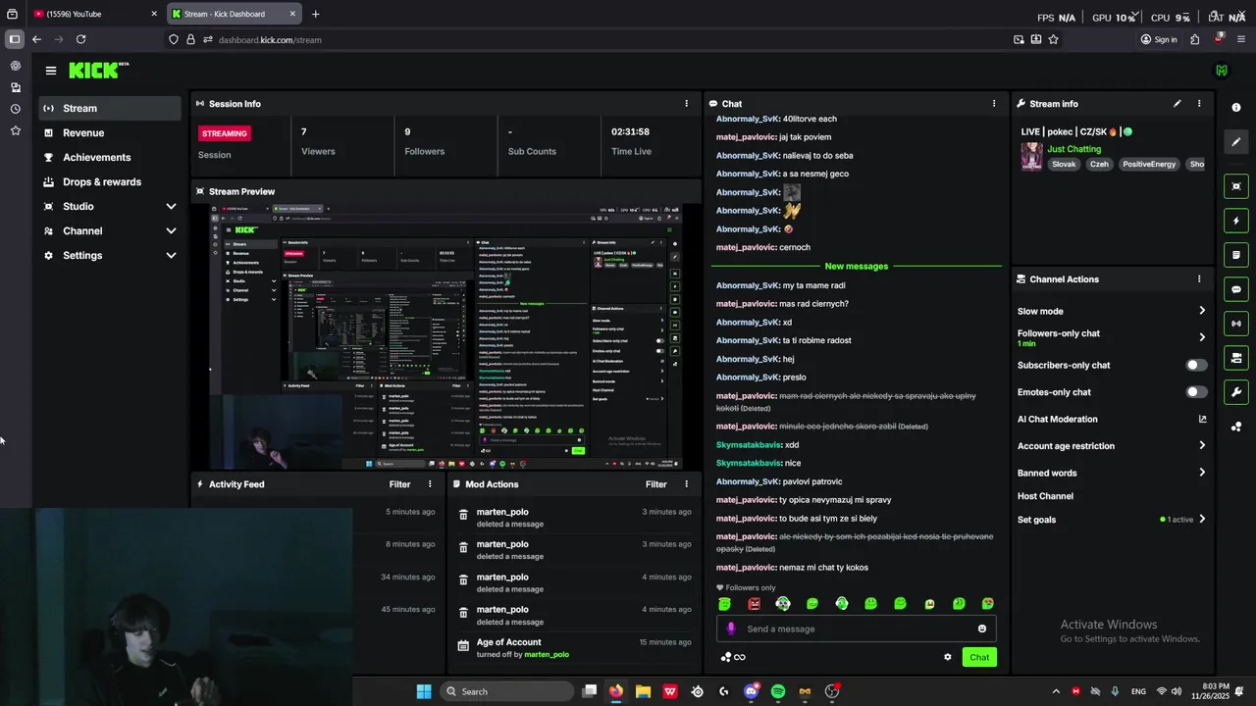
Task: Click username Skymsatakbavis on the 'nice' message
Action: (748, 463)
